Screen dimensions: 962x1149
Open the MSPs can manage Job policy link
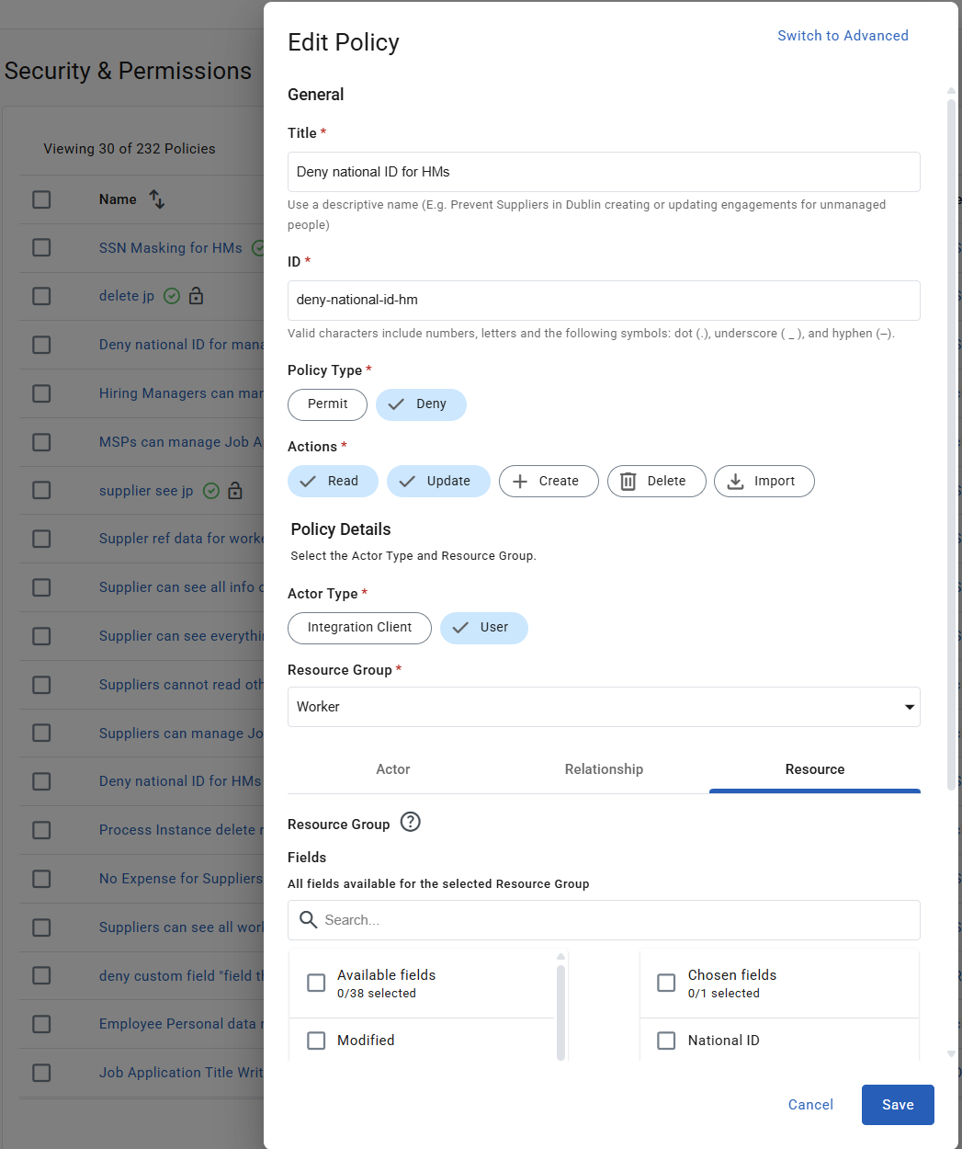[x=181, y=442]
